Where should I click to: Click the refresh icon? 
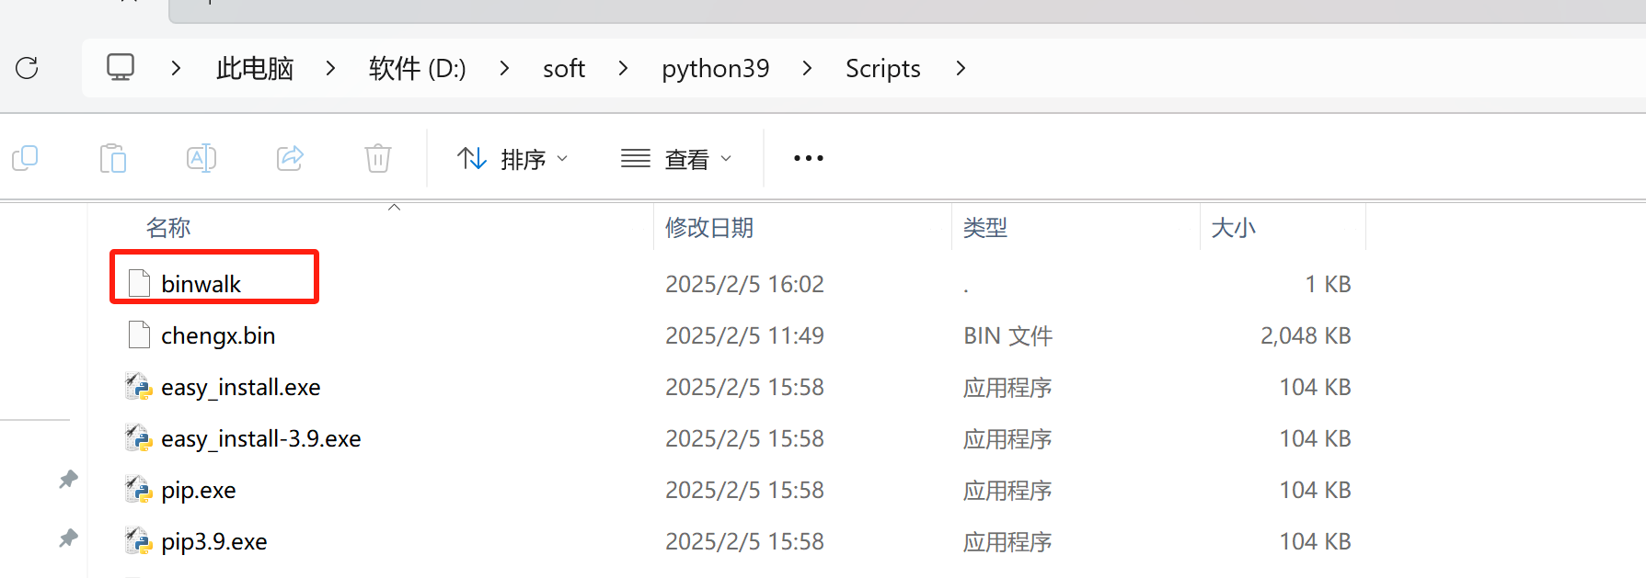(x=27, y=68)
